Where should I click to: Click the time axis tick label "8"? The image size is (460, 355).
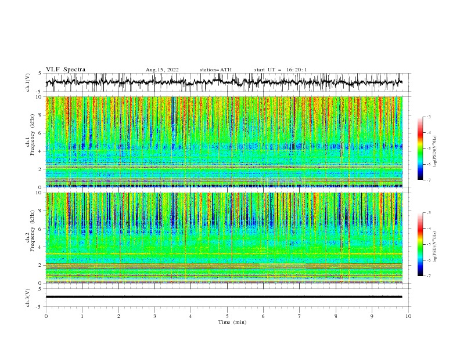coord(336,316)
